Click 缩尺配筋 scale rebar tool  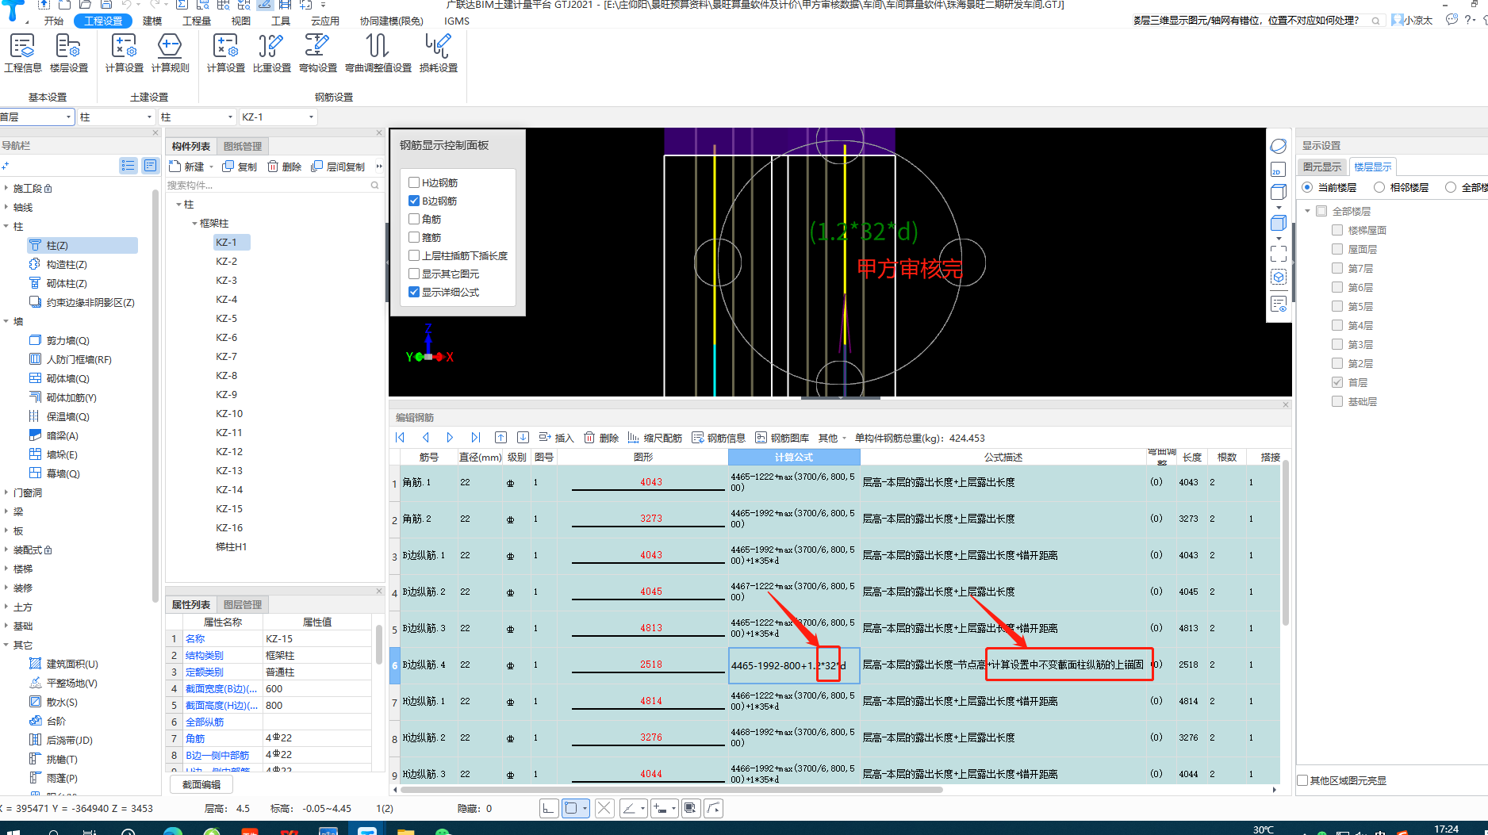(654, 438)
